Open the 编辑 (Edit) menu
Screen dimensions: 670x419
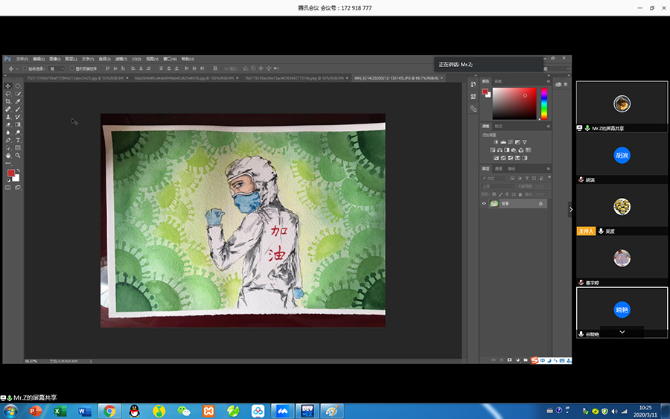pyautogui.click(x=39, y=59)
